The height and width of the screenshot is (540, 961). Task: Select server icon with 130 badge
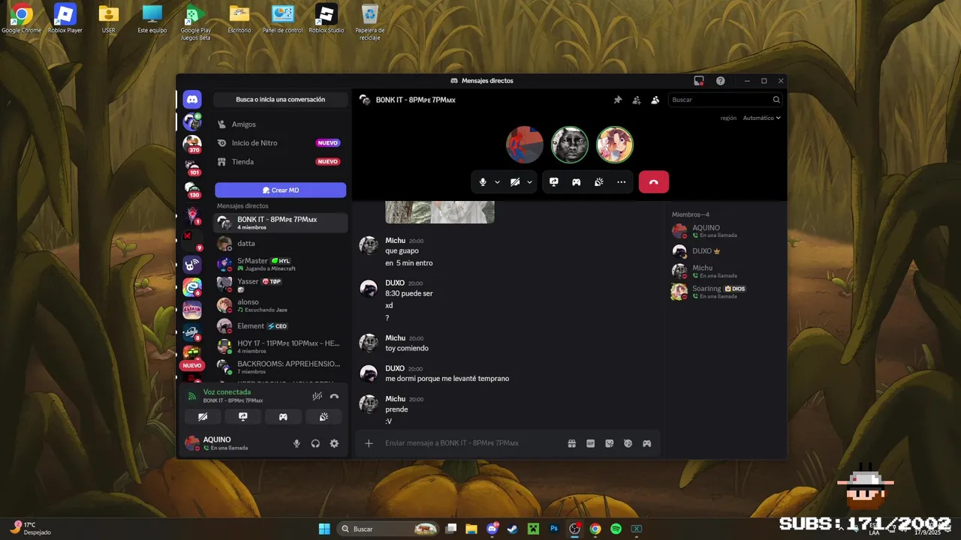(192, 190)
